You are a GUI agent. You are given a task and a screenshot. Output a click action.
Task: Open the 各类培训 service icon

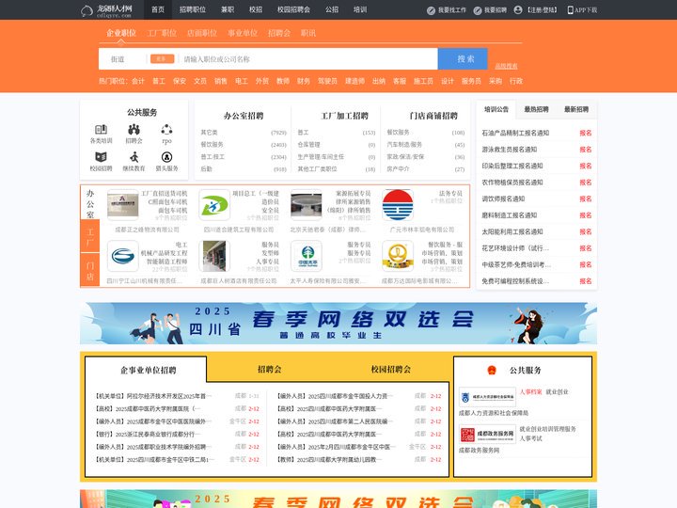[101, 129]
